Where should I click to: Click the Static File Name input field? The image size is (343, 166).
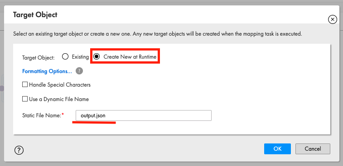tap(144, 115)
